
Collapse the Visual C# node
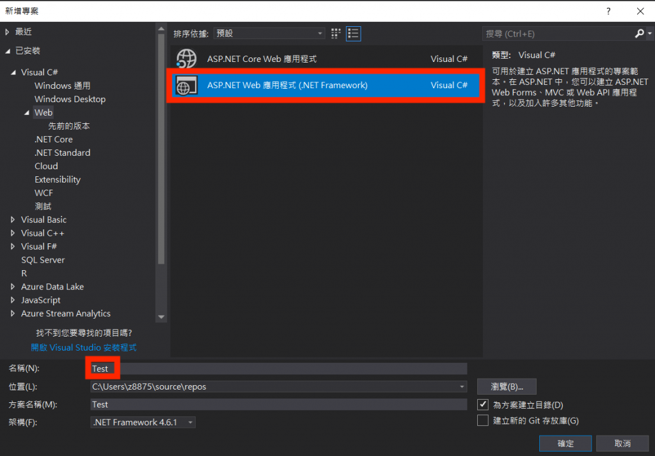[x=13, y=72]
